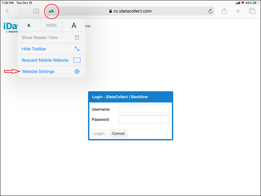Tap the Reader View page icon
The width and height of the screenshot is (261, 196).
(x=77, y=38)
